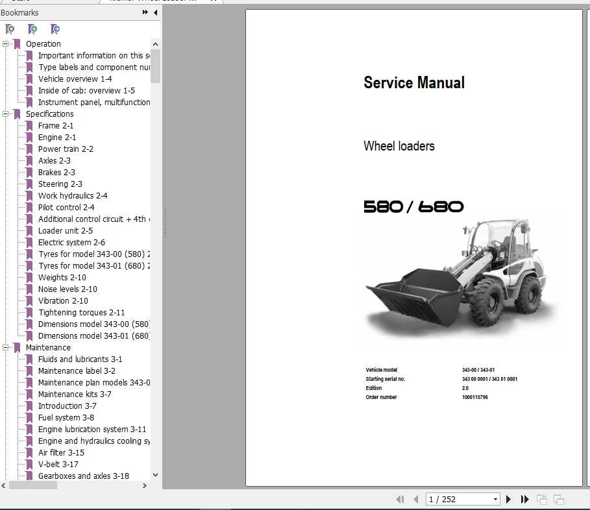Click bookmarks scrollbar up arrow
This screenshot has height=510, width=590.
[x=155, y=44]
